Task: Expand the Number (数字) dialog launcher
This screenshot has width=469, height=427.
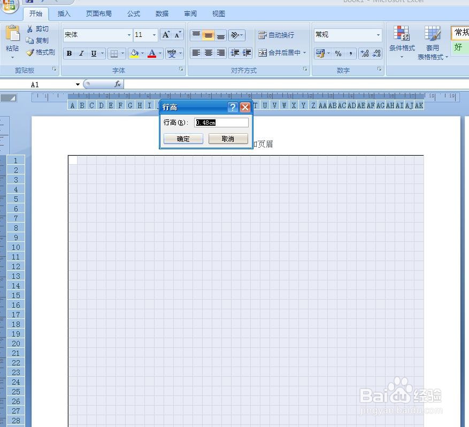Action: coord(379,69)
